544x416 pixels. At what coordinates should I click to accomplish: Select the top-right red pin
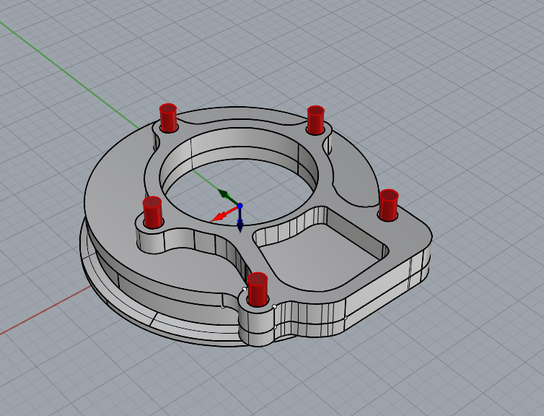[x=315, y=119]
